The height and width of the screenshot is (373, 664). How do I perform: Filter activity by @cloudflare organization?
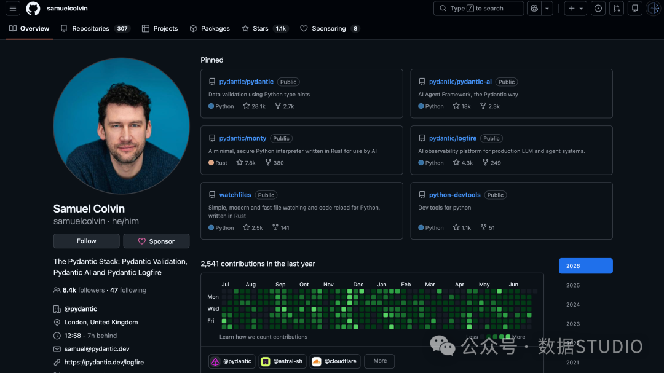[x=335, y=361]
